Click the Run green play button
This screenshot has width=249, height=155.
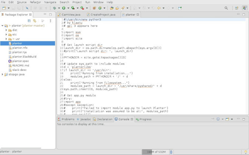pos(63,8)
